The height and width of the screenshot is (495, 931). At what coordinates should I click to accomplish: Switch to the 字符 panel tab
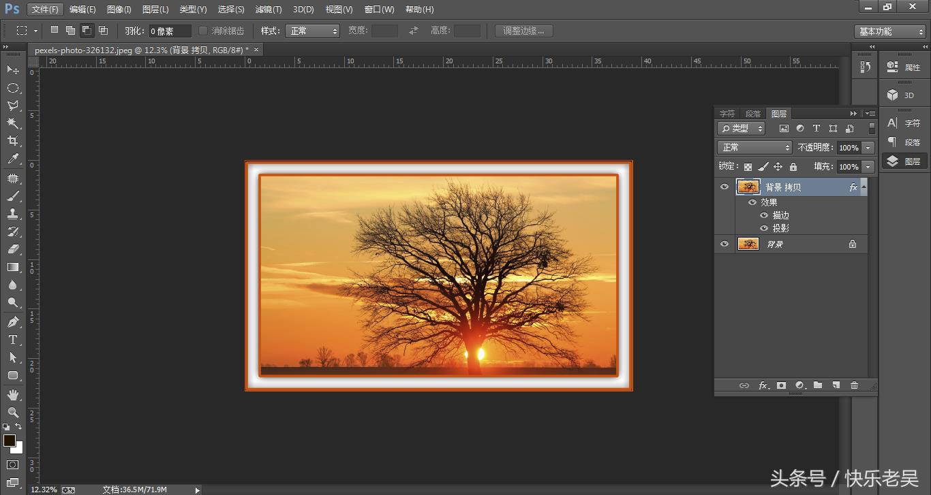727,114
